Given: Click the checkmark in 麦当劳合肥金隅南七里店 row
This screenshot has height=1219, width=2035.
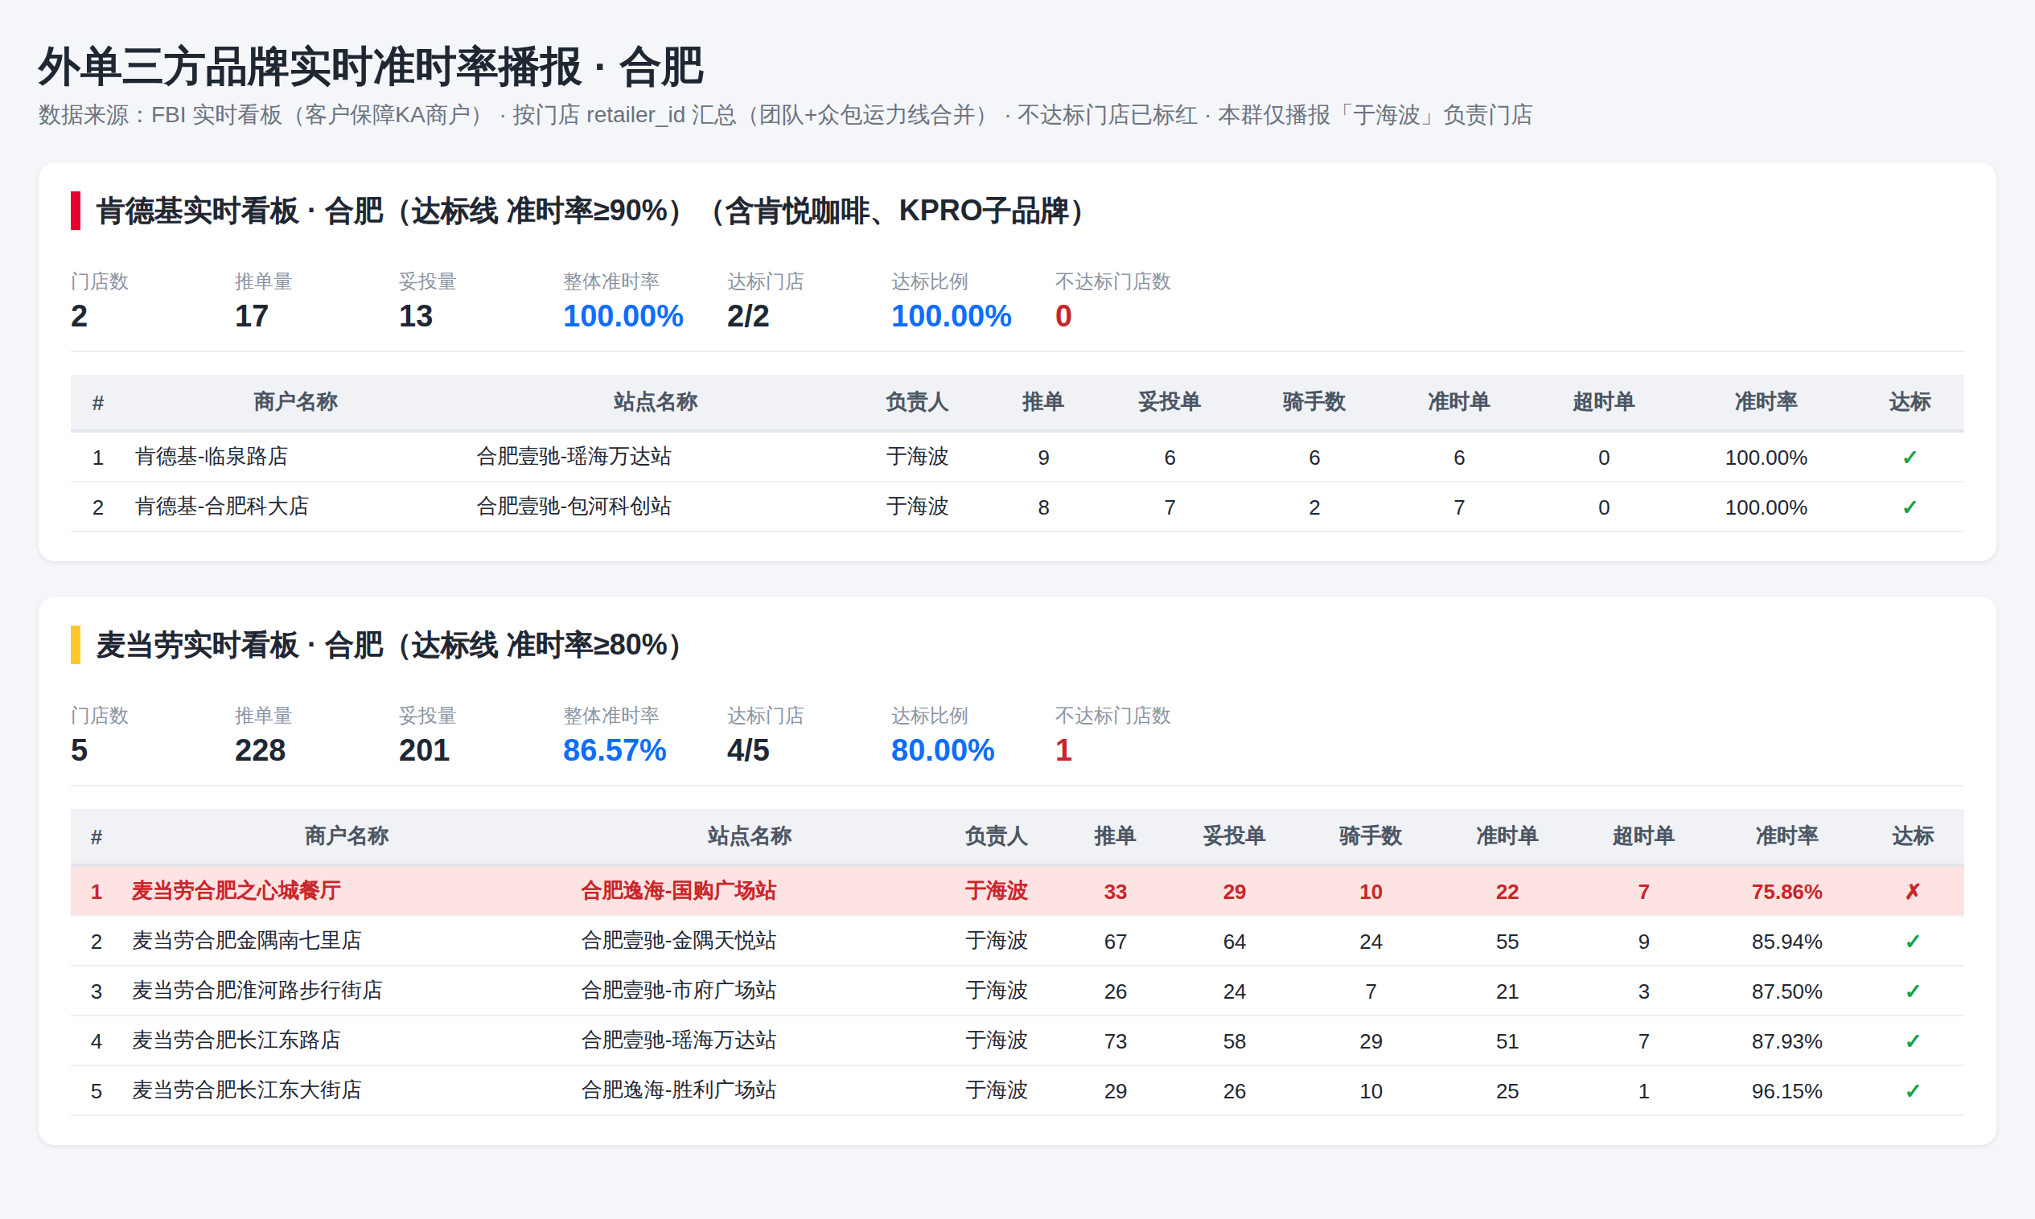Looking at the screenshot, I should 1913,942.
